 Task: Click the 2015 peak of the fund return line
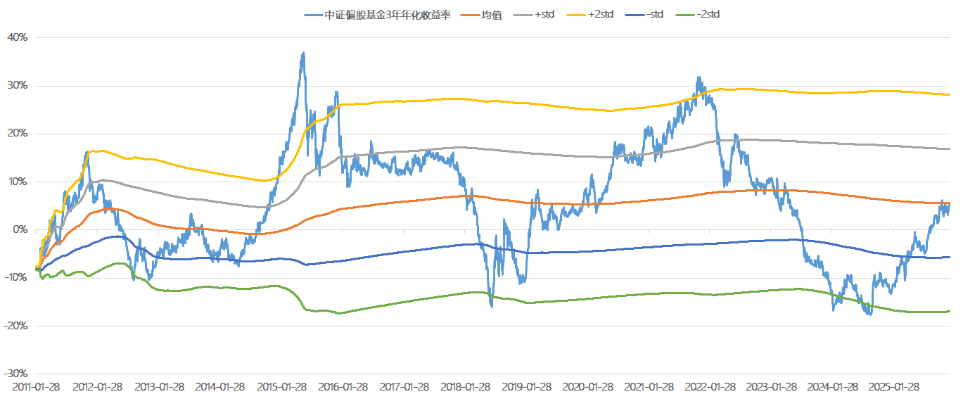click(x=303, y=53)
